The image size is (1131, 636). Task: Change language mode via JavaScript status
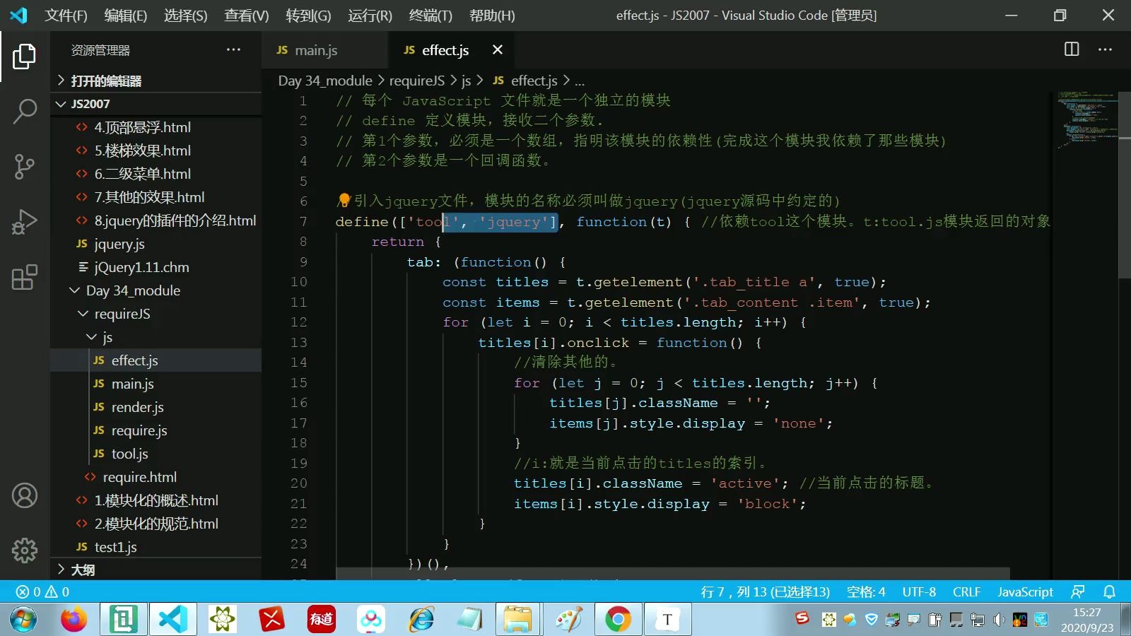(x=1025, y=591)
